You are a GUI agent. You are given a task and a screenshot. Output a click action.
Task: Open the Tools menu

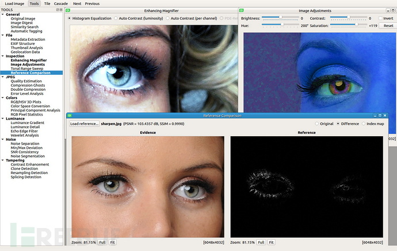click(34, 3)
